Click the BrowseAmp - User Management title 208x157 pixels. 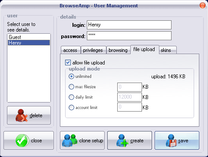pyautogui.click(x=99, y=6)
